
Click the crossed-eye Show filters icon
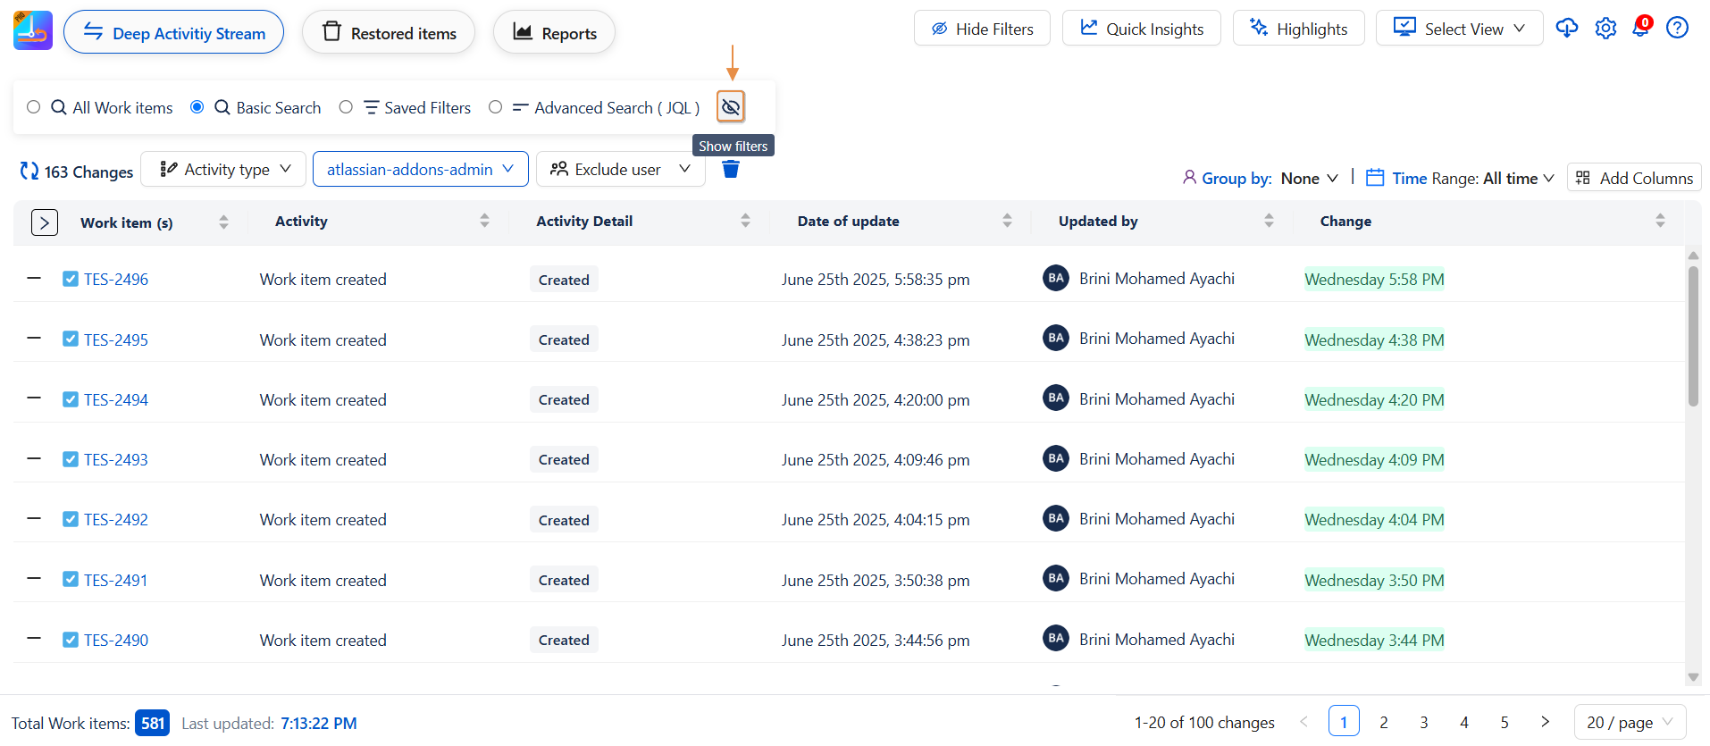(730, 107)
